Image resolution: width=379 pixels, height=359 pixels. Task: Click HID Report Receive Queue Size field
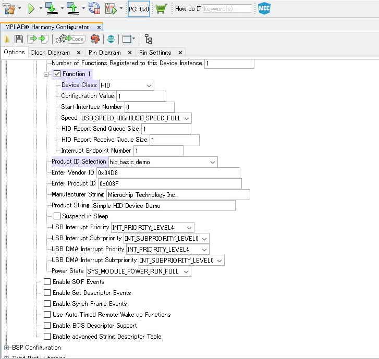click(175, 140)
